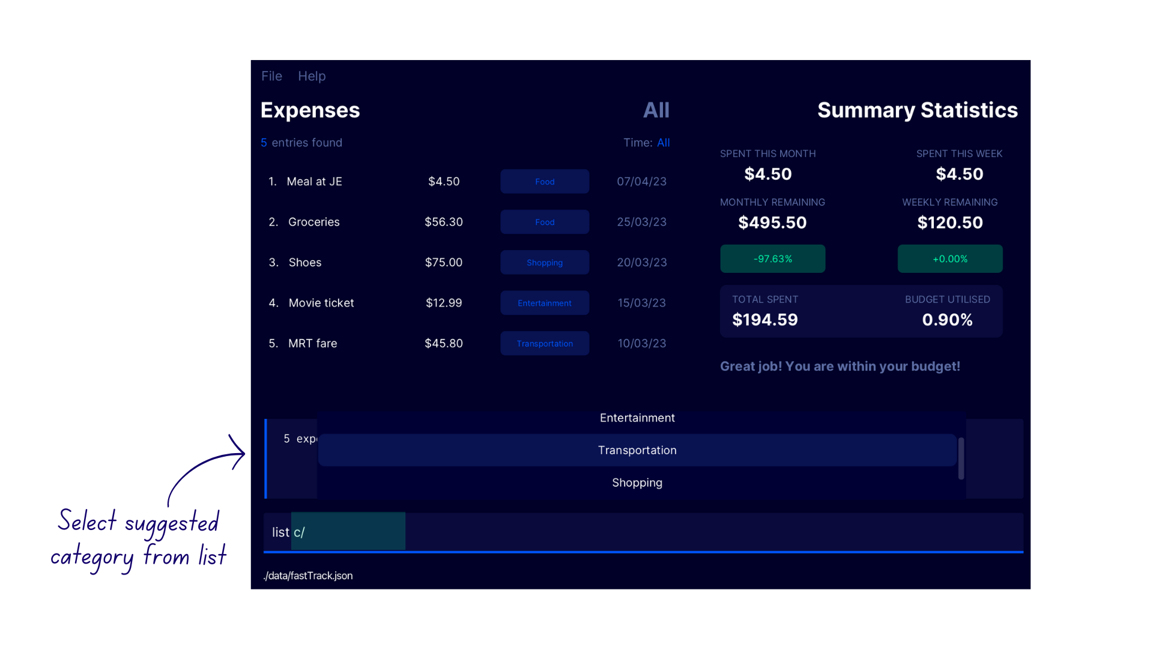
Task: Click the $495.50 monthly remaining value
Action: pos(772,223)
